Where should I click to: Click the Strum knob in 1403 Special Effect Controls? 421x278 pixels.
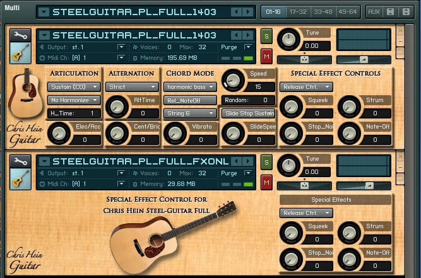pos(349,107)
